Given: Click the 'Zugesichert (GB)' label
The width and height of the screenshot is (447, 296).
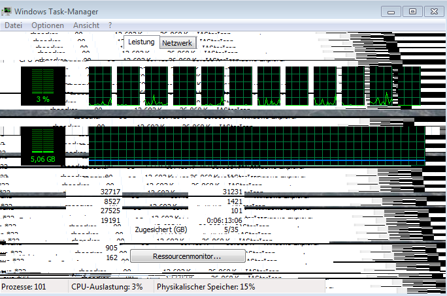Looking at the screenshot, I should click(x=161, y=229).
